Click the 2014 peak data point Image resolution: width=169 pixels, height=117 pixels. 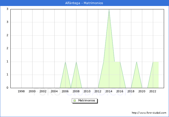click(109, 10)
